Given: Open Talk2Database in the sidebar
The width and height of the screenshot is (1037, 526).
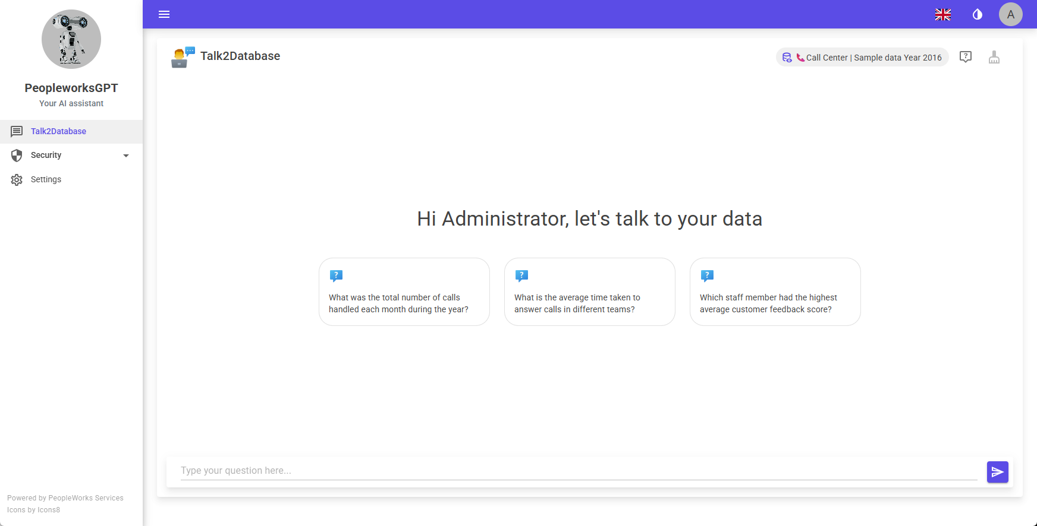Looking at the screenshot, I should tap(71, 131).
